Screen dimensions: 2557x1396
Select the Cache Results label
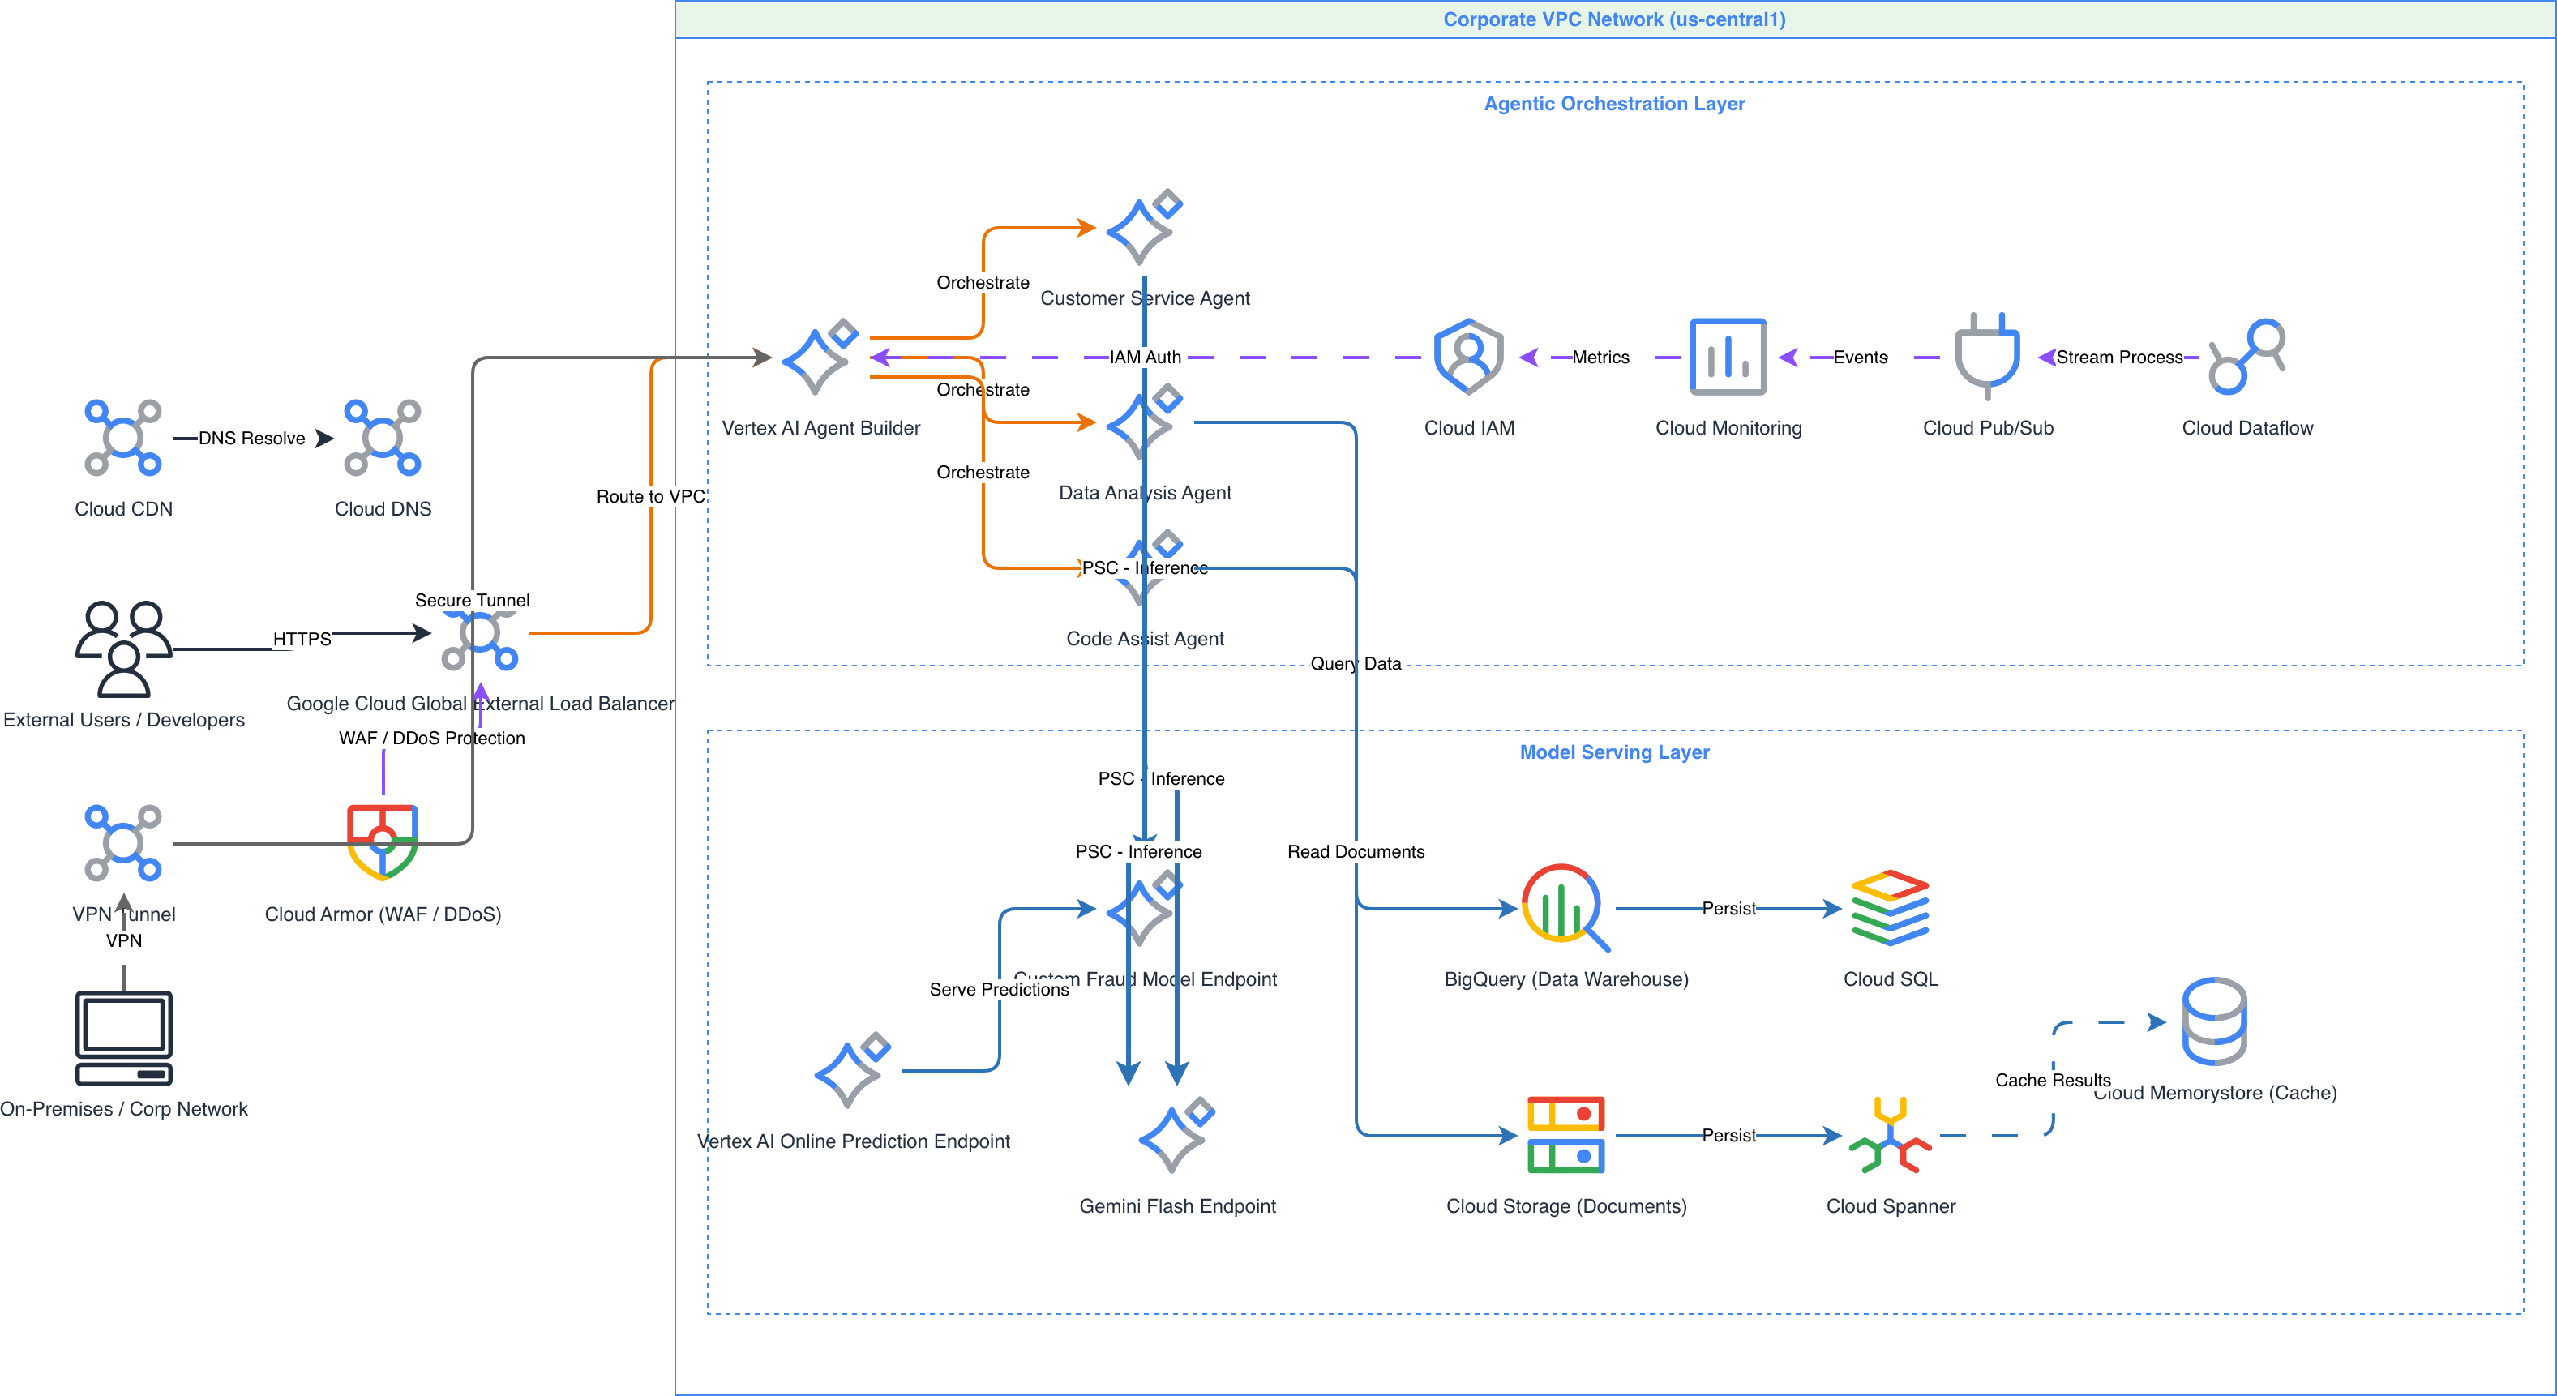(x=2053, y=1081)
